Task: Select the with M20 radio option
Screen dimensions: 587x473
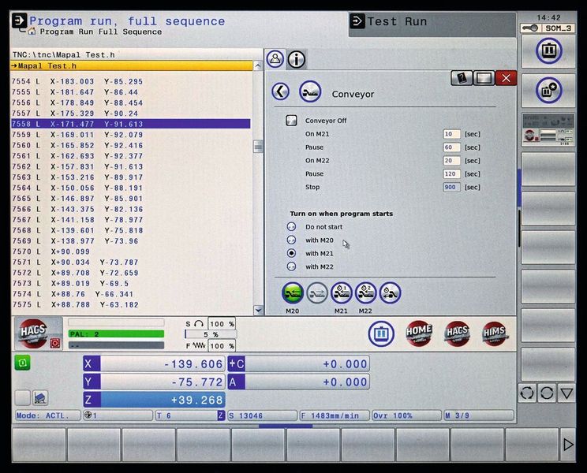Action: coord(291,240)
